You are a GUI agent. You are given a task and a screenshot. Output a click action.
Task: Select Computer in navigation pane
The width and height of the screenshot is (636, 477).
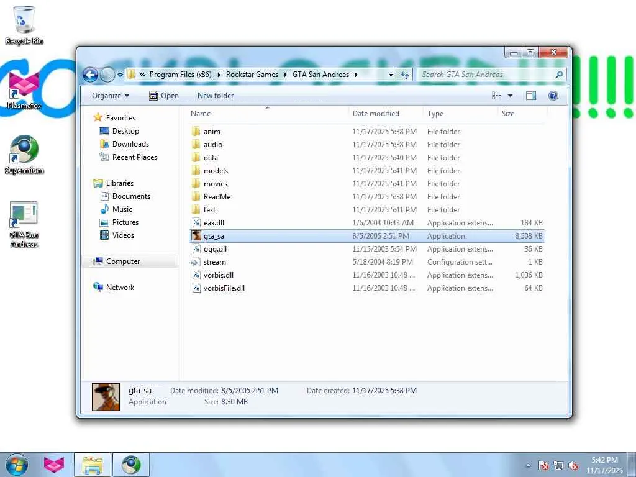point(130,261)
